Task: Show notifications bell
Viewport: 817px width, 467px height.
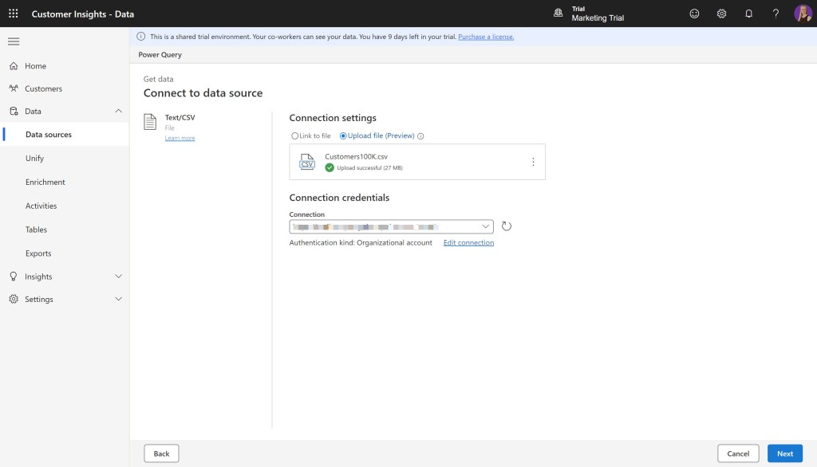Action: [x=748, y=14]
